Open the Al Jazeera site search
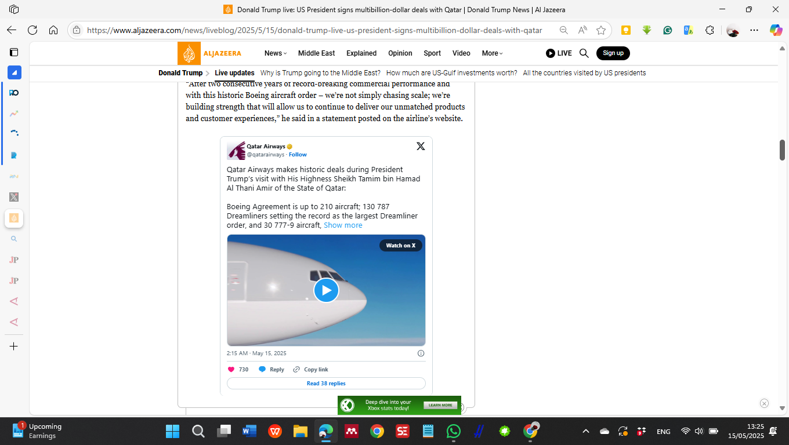 (584, 53)
